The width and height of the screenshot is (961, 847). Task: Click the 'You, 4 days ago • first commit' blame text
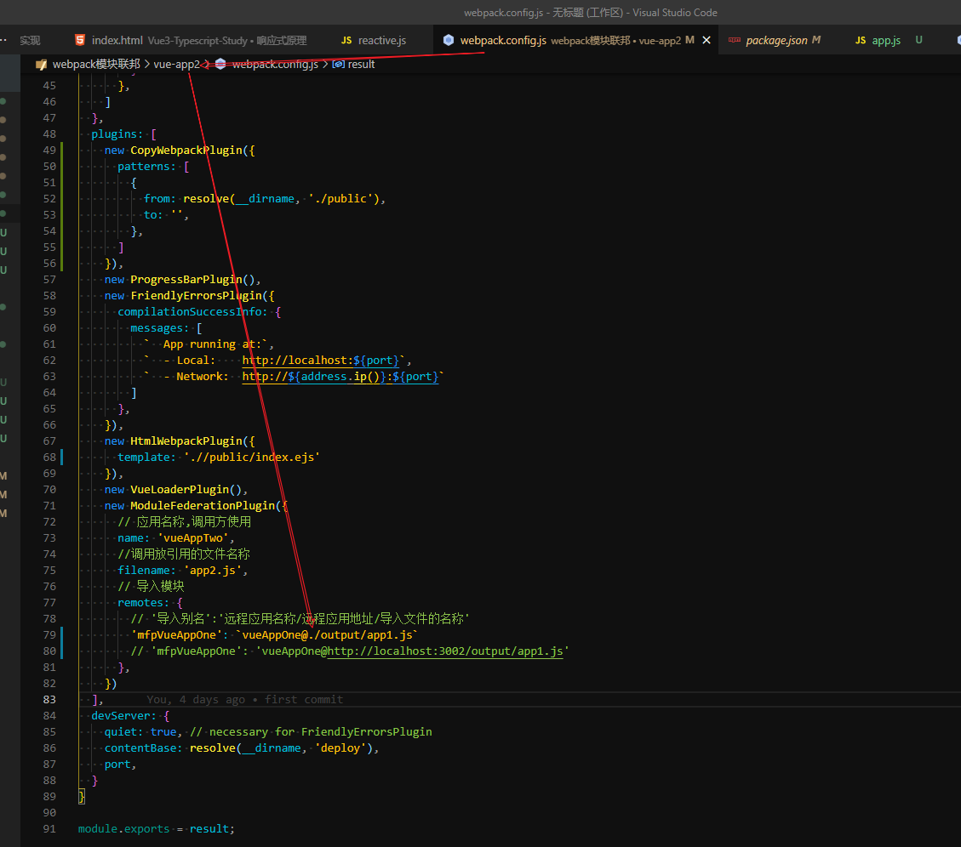click(244, 699)
